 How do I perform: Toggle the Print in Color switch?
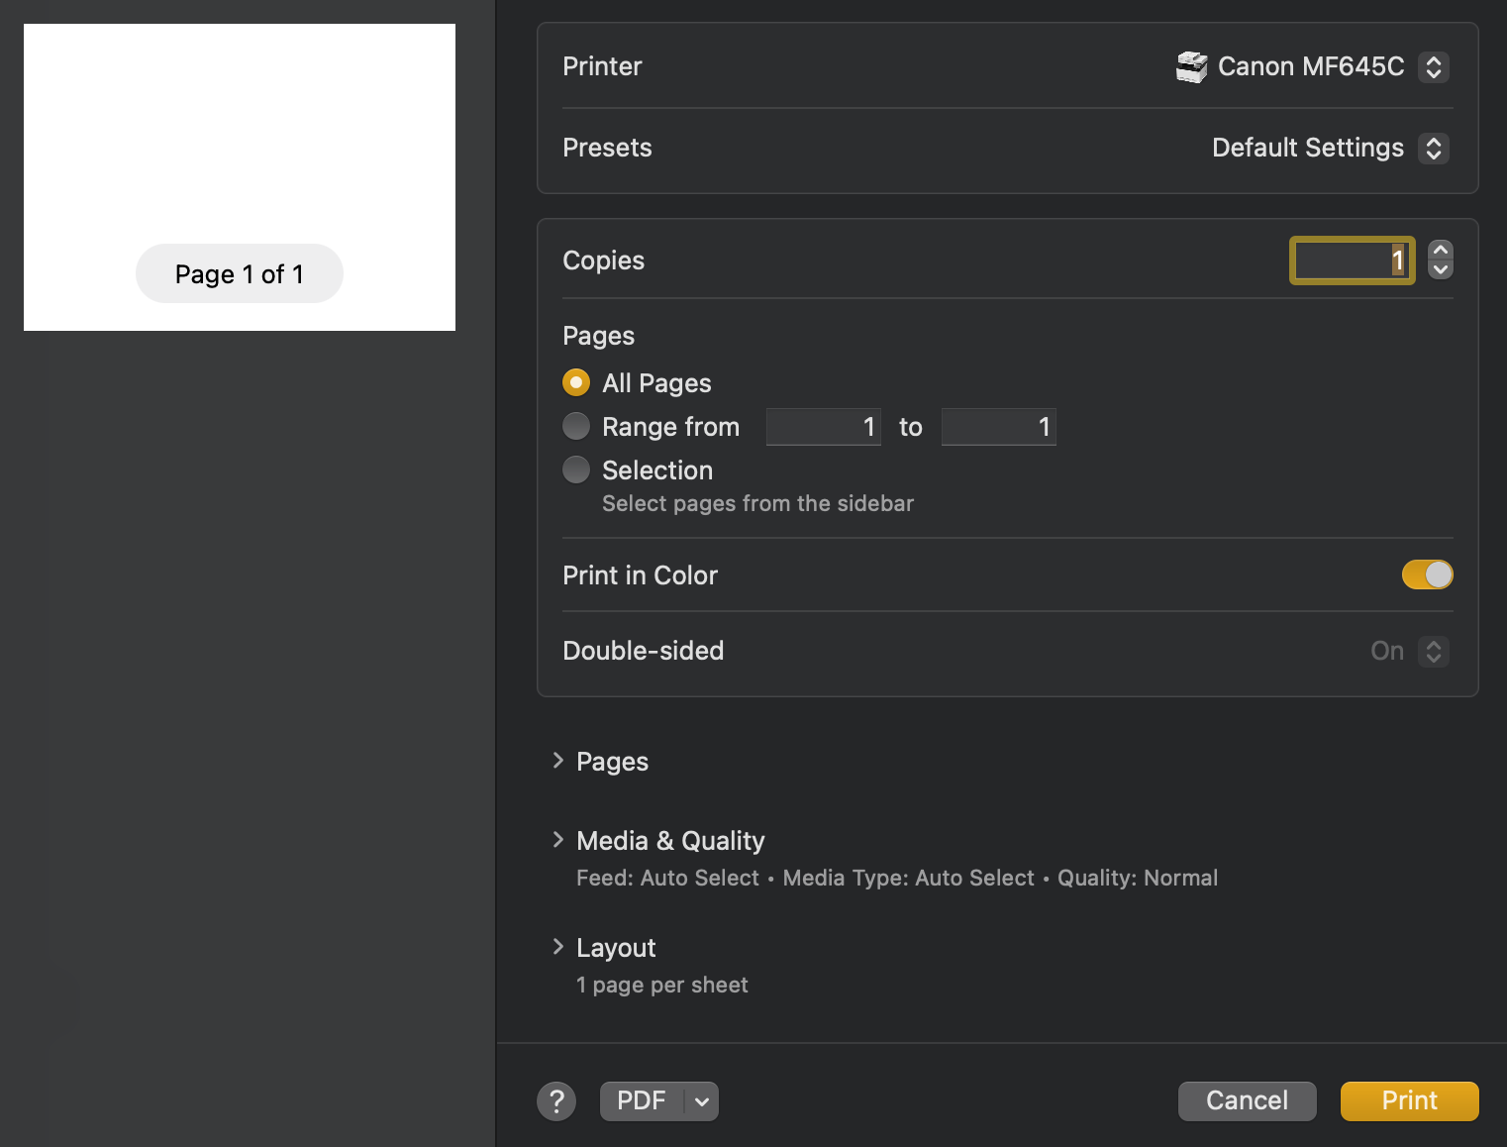[x=1427, y=574]
